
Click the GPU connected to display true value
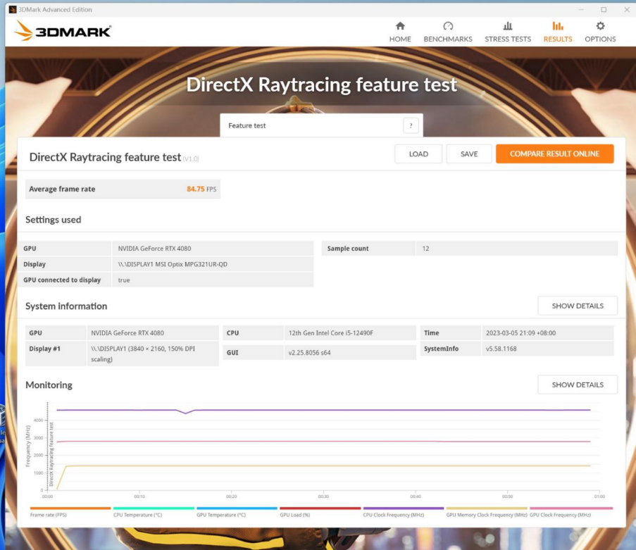tap(124, 280)
